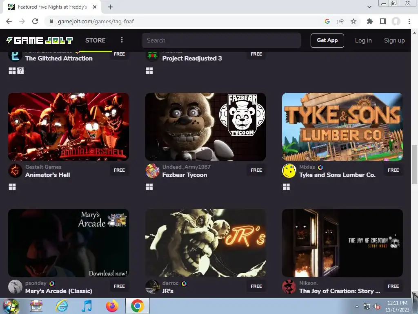Close the Featured Five Nights at Freddy's tab
The height and width of the screenshot is (314, 418).
point(95,7)
